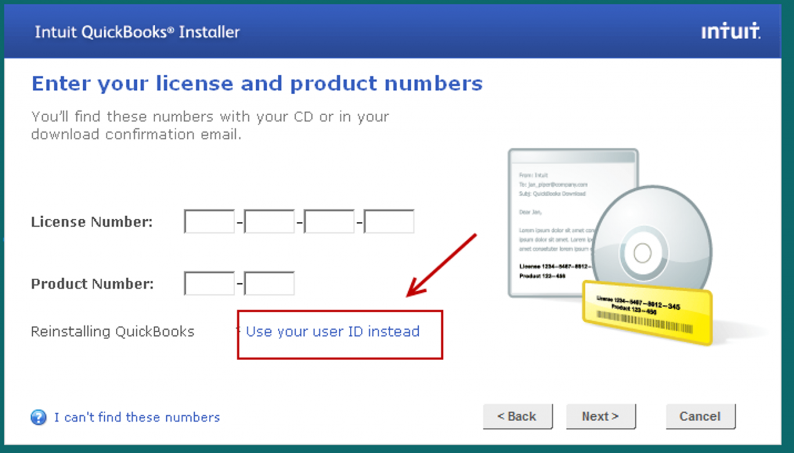Image resolution: width=794 pixels, height=453 pixels.
Task: Click the "Intuit QuickBooks Installer" title text
Action: coord(137,32)
